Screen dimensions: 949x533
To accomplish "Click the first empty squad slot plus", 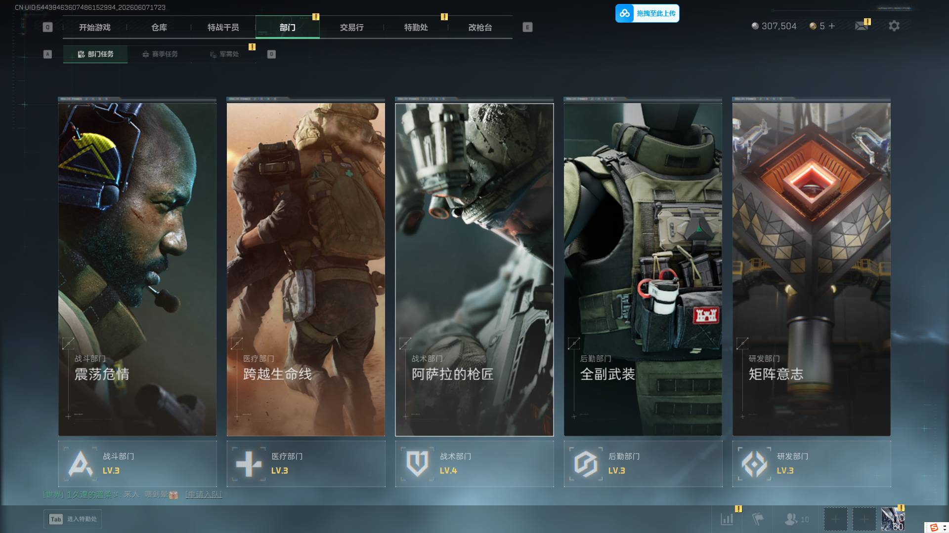I will tap(835, 519).
